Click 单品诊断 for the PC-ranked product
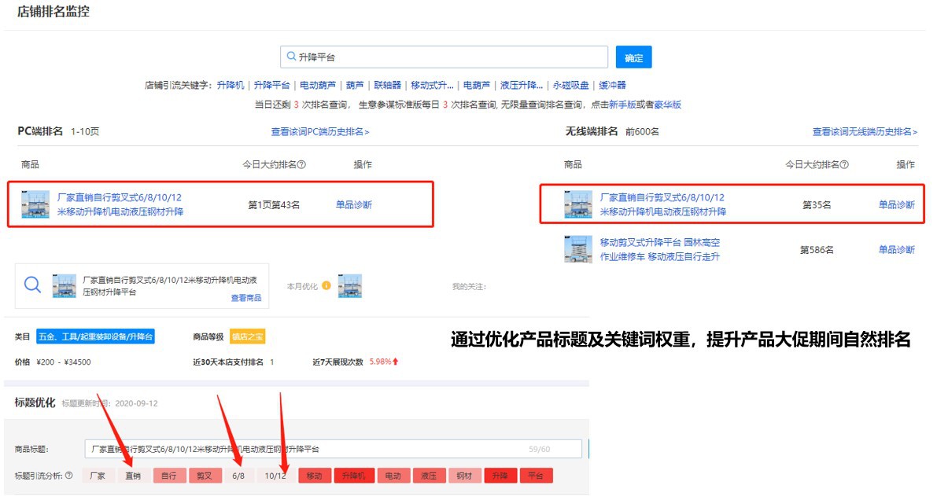The height and width of the screenshot is (496, 937). tap(354, 205)
